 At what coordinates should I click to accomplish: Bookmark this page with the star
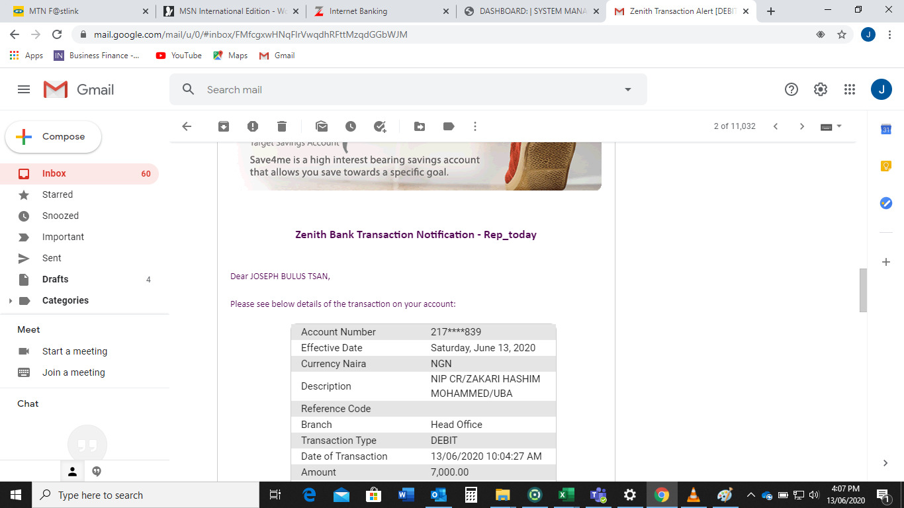tap(842, 34)
